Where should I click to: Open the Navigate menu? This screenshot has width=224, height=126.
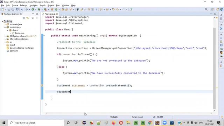click(34, 6)
